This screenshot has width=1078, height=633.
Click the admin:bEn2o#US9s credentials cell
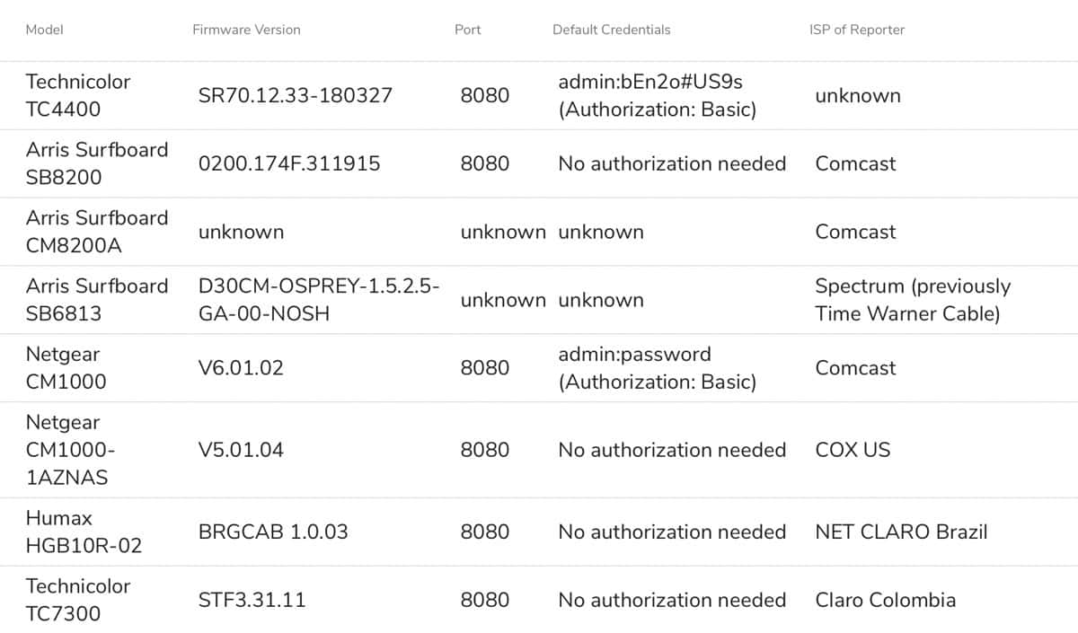(658, 95)
